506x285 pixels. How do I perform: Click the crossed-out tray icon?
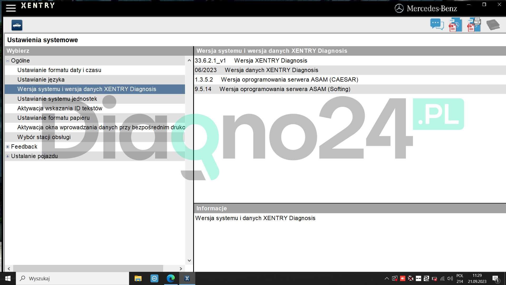(410, 278)
